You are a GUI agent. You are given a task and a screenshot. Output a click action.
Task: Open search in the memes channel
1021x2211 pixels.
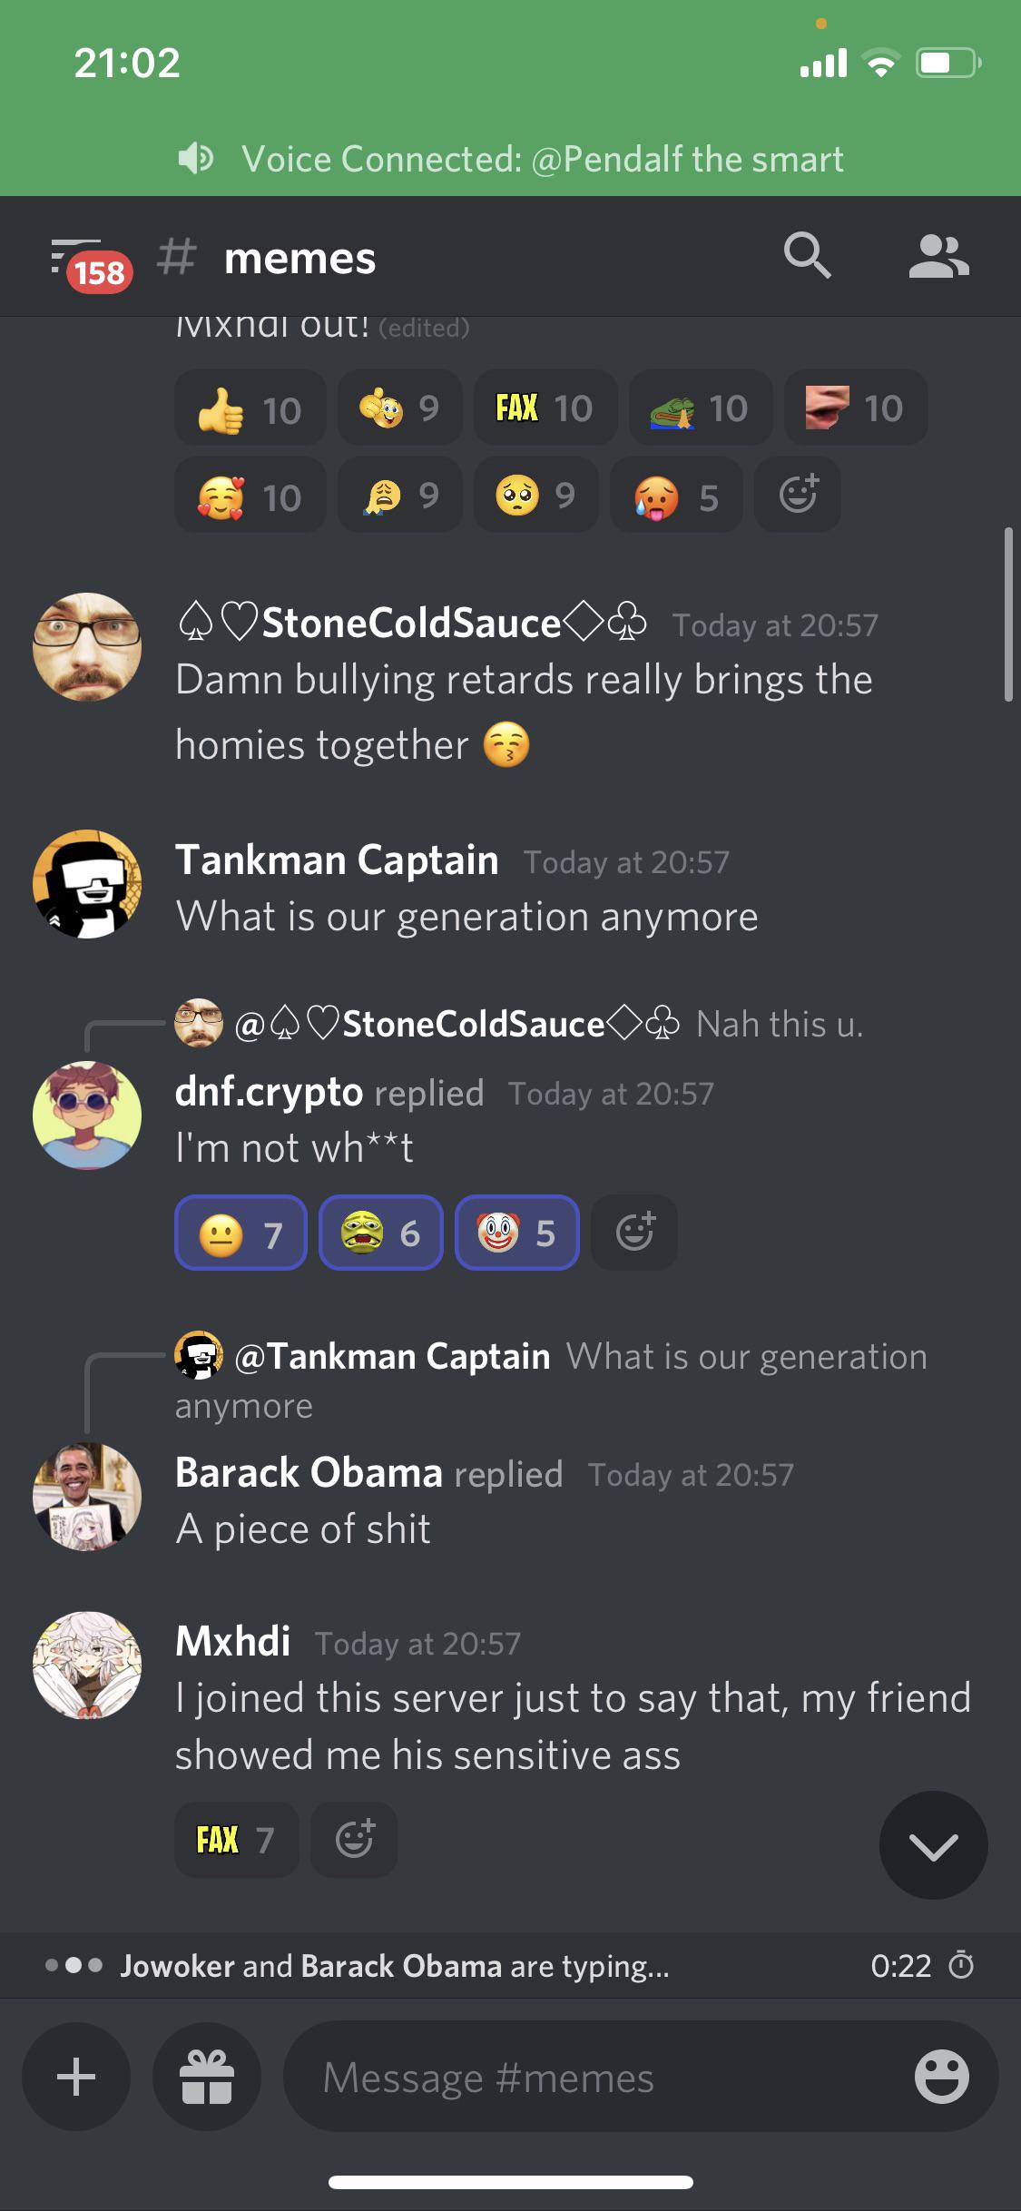809,257
